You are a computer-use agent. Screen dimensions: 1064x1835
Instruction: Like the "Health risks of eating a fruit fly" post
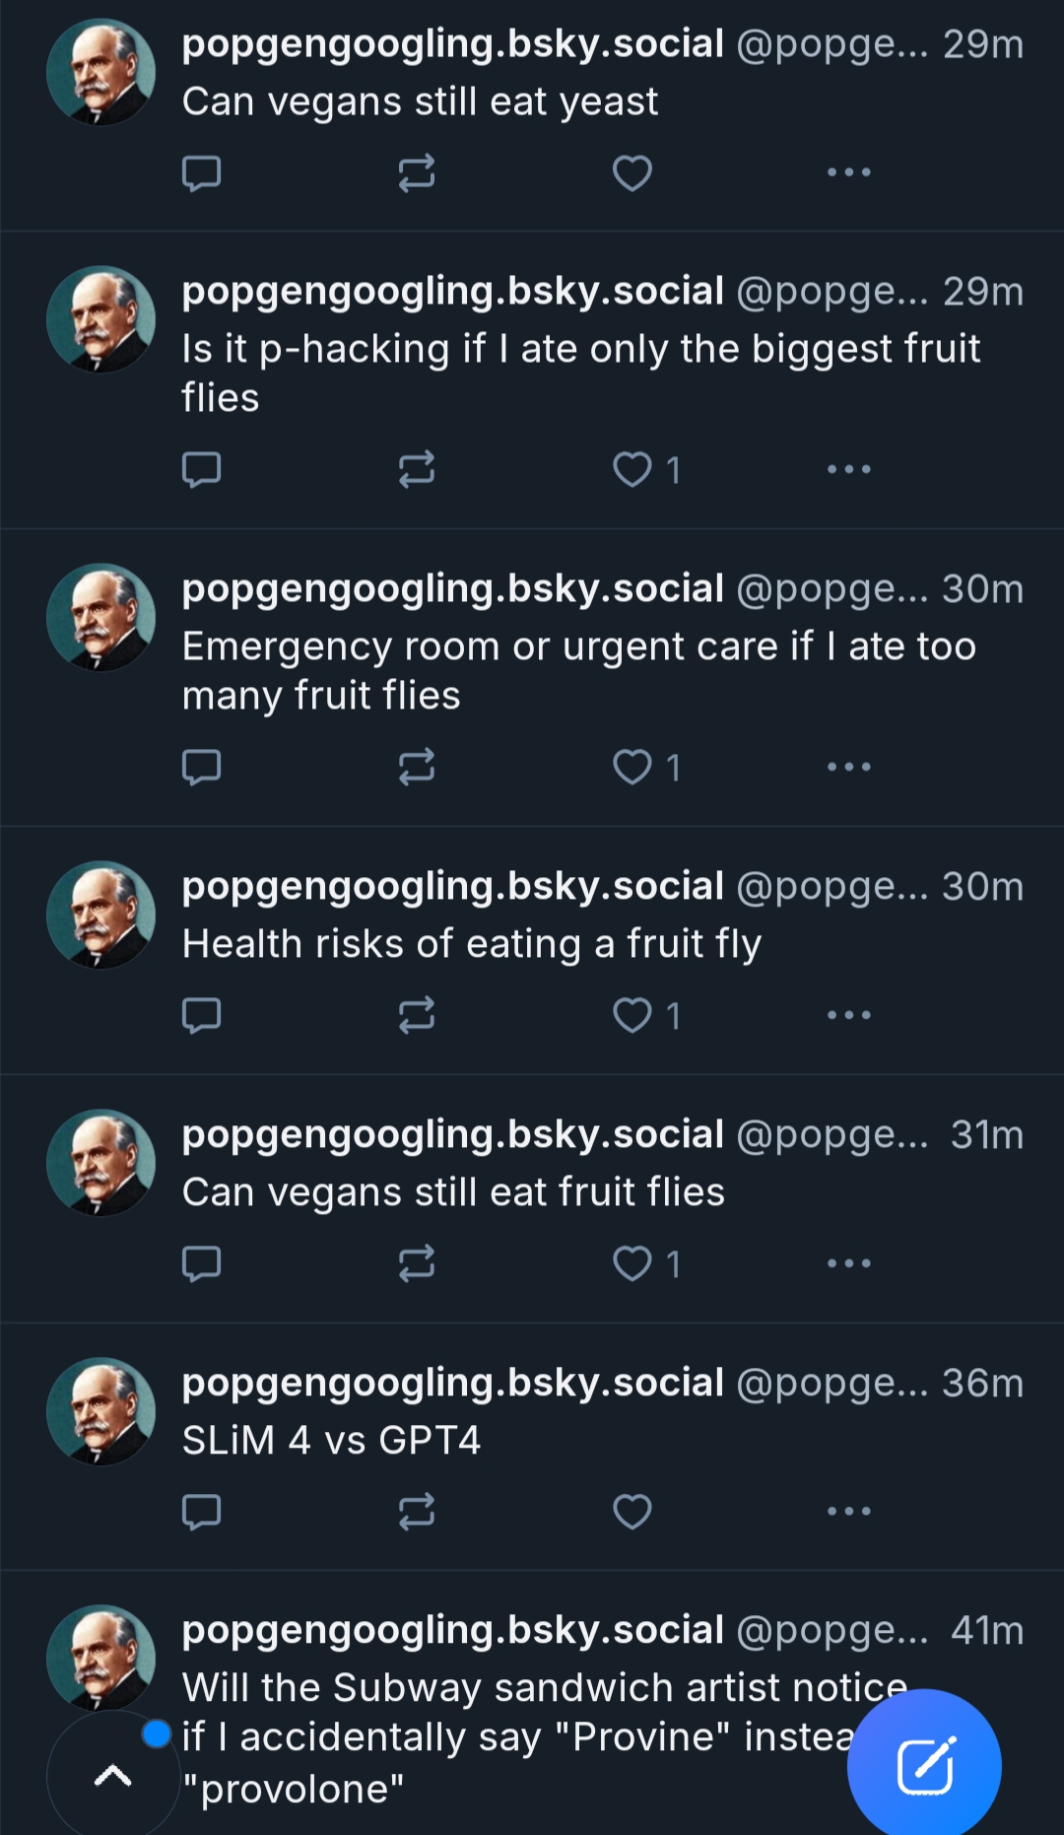click(632, 1015)
